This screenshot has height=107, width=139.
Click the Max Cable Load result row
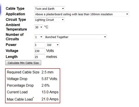point(33,99)
